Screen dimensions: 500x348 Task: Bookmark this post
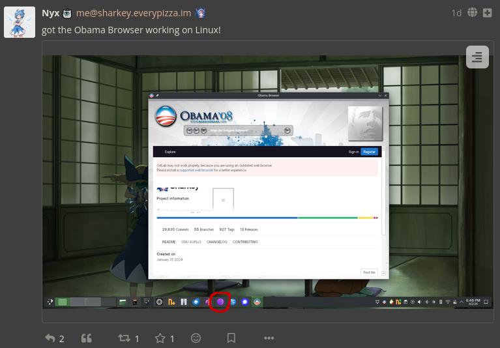coord(231,338)
